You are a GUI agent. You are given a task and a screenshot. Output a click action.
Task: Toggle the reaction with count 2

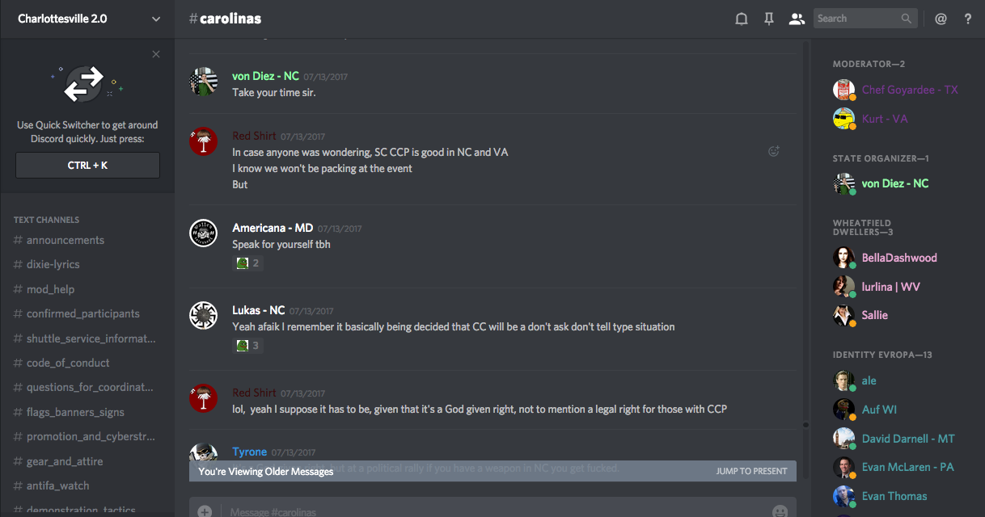point(247,263)
